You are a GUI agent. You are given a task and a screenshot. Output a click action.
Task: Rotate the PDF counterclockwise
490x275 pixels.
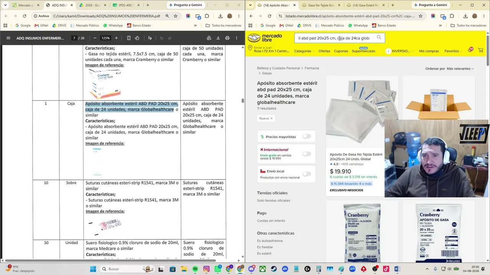(x=137, y=38)
